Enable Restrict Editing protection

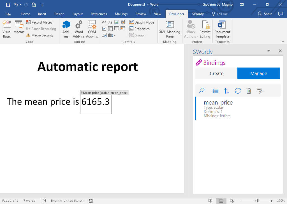(205, 29)
